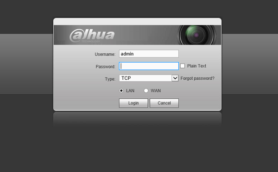
Task: Click the Password: label
Action: point(106,66)
